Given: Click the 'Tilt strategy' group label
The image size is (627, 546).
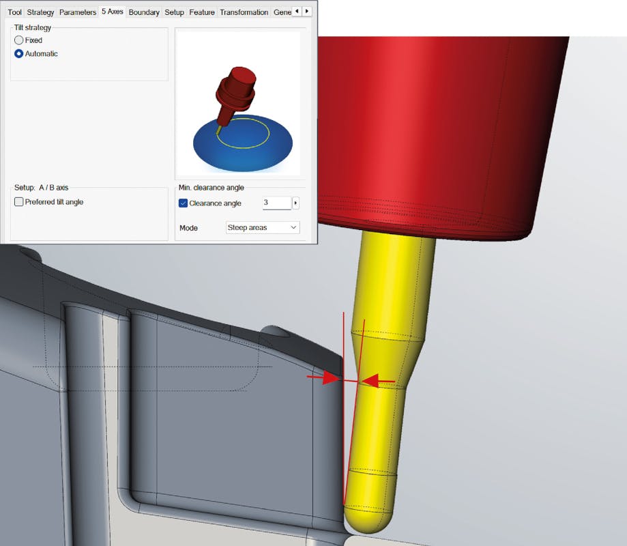Looking at the screenshot, I should [x=33, y=27].
